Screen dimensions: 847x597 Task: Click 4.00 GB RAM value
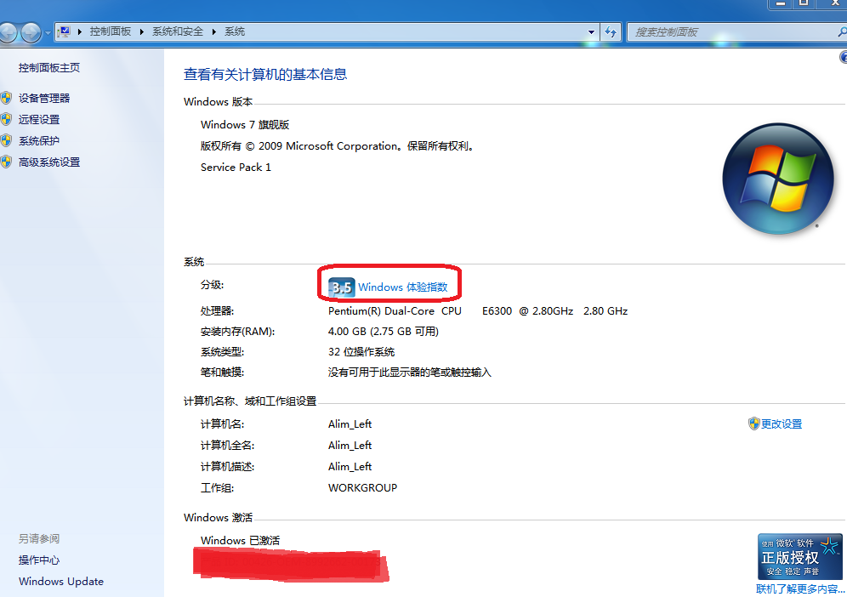(x=383, y=331)
